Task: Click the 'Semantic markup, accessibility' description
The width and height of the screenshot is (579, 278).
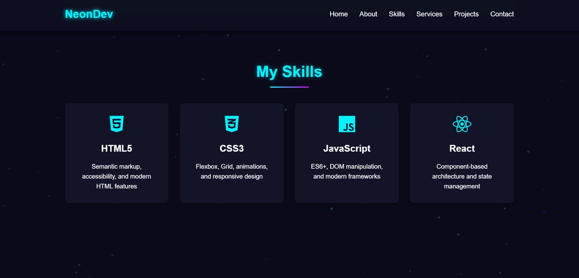Action: (x=116, y=176)
